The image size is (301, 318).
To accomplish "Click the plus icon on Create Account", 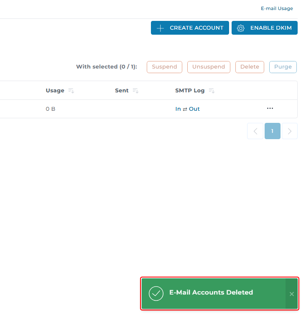I will 160,28.
